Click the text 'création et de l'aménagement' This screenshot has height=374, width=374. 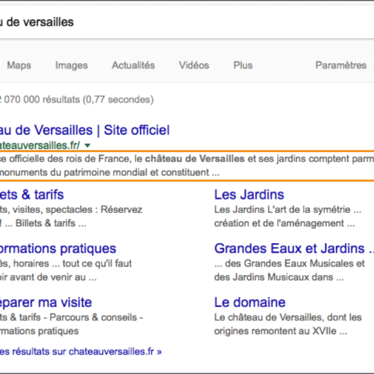[279, 223]
